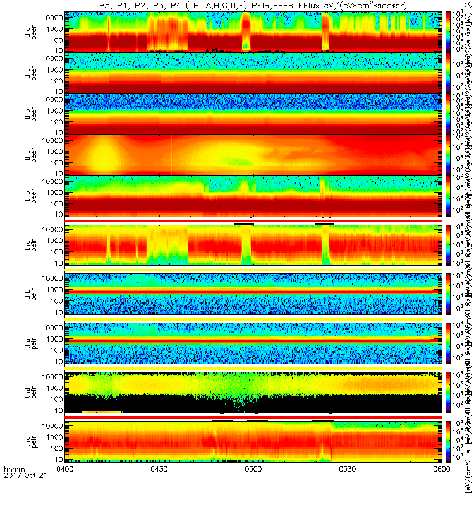474x505 pixels.
Task: Click the thb peir ion spectrogram panel
Action: click(253, 294)
